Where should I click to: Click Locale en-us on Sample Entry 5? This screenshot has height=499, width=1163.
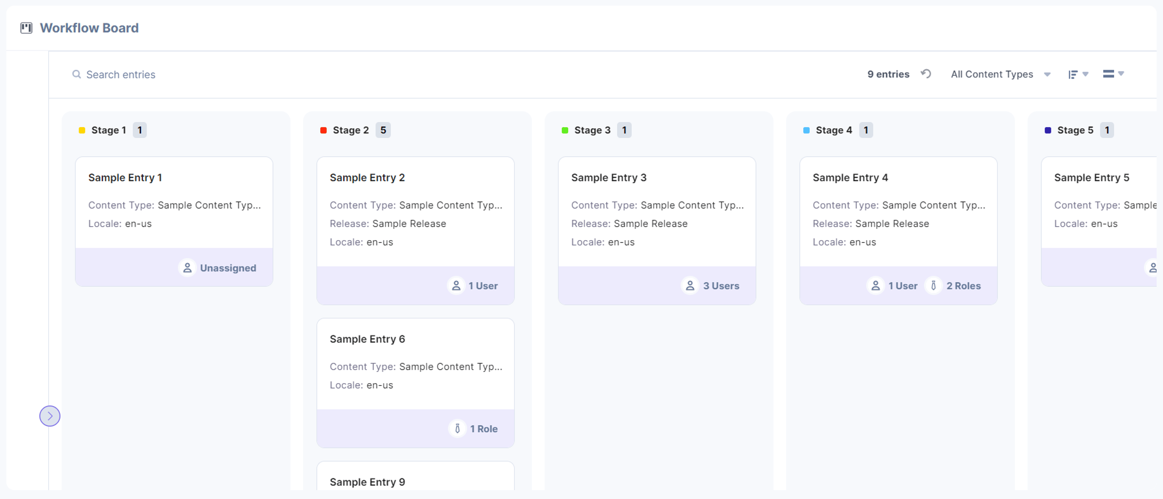coord(1086,224)
